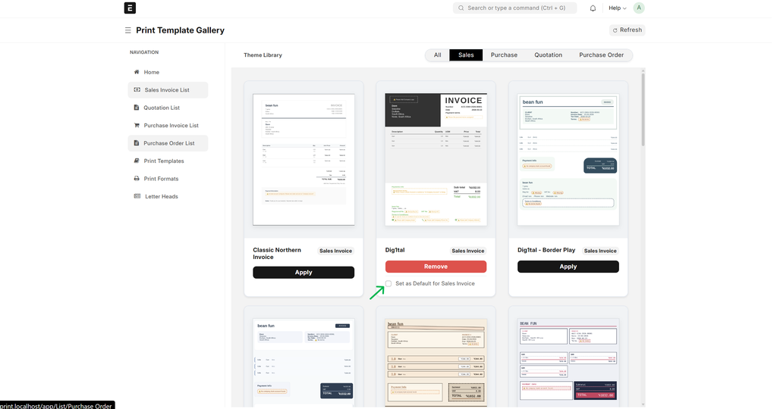The height and width of the screenshot is (409, 777).
Task: Click the Letter Heads icon in sidebar
Action: (137, 197)
